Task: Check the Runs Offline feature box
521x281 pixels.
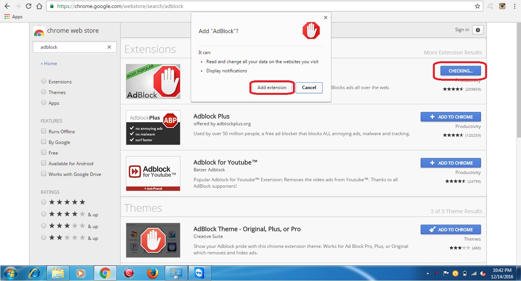Action: 43,131
